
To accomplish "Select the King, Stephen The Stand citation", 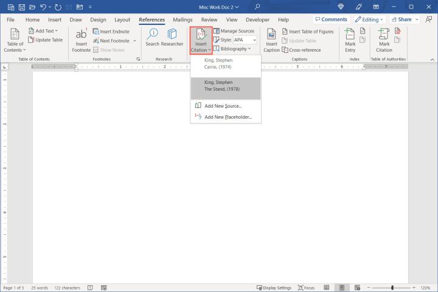I will point(226,85).
